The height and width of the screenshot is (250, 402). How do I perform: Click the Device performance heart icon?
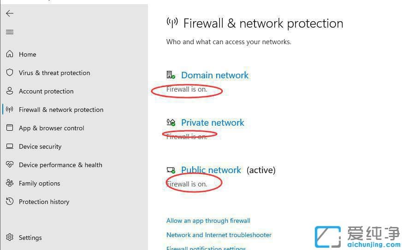tap(10, 165)
